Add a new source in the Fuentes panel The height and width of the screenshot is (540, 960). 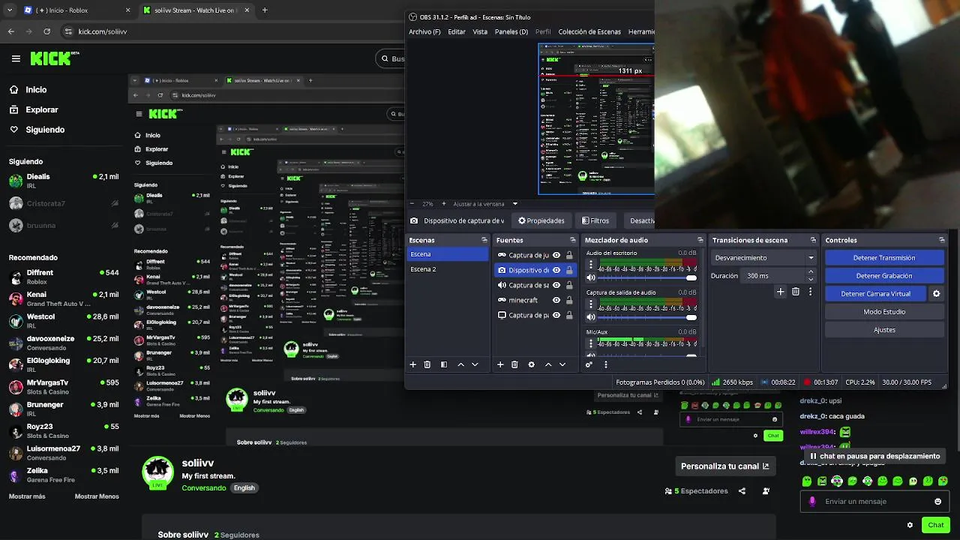coord(500,364)
